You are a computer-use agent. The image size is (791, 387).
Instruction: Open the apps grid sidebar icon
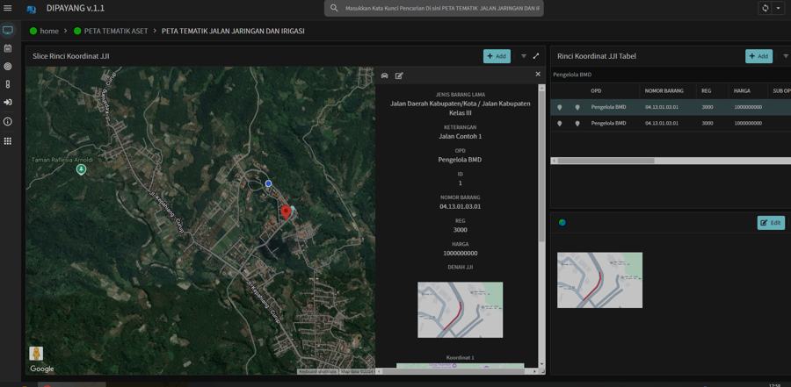point(8,141)
